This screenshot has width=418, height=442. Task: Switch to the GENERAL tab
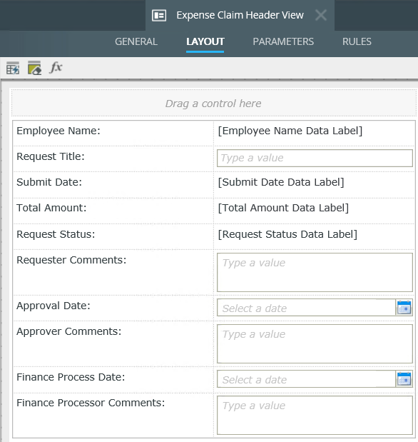pyautogui.click(x=136, y=41)
